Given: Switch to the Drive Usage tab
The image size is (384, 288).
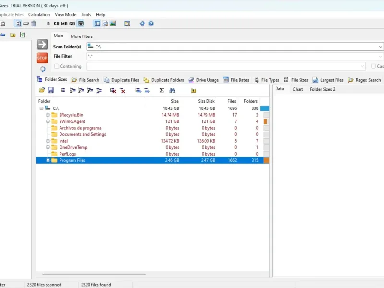Looking at the screenshot, I should [x=204, y=80].
